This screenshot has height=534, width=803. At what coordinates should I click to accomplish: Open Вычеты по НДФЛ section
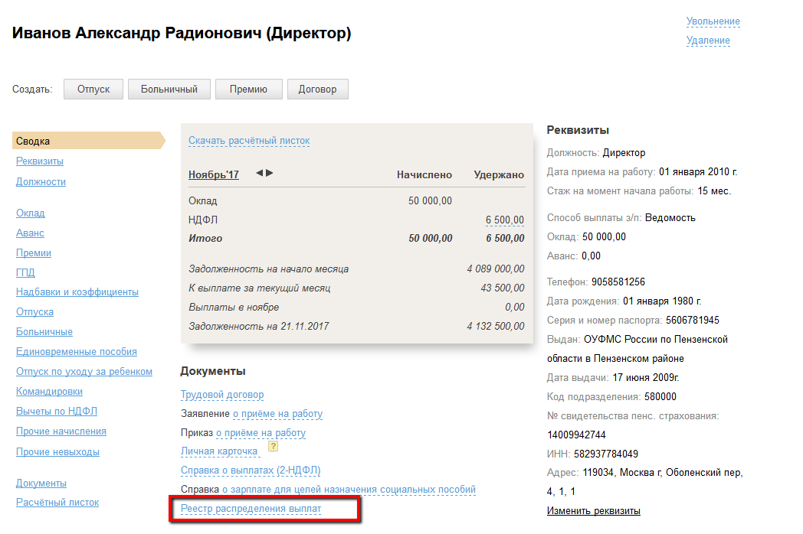click(x=57, y=412)
